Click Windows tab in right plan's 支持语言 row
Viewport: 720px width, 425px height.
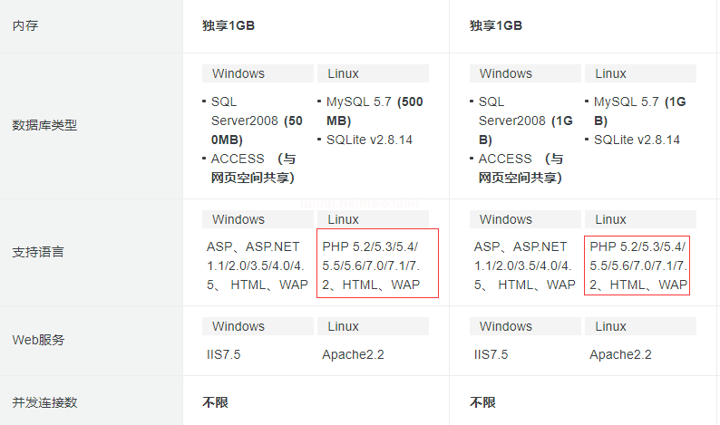tap(526, 219)
